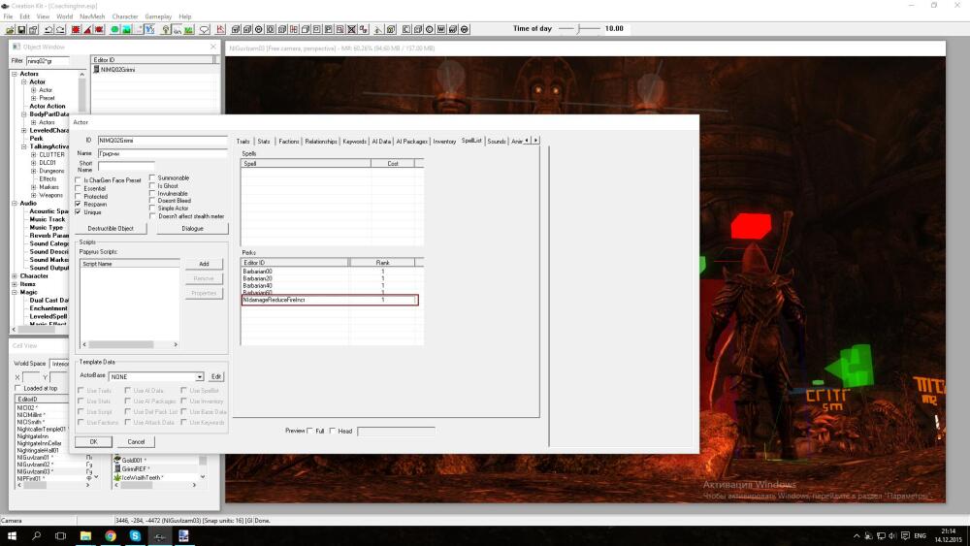The image size is (970, 546).
Task: Select the NIdamageReduceFireIncr perk row
Action: pos(330,300)
